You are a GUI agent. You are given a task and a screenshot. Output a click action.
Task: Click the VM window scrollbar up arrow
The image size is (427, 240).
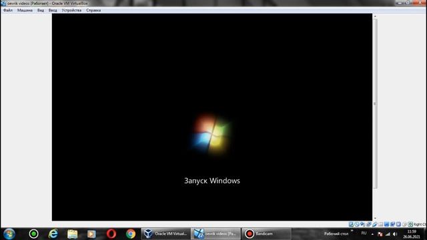coord(375,16)
